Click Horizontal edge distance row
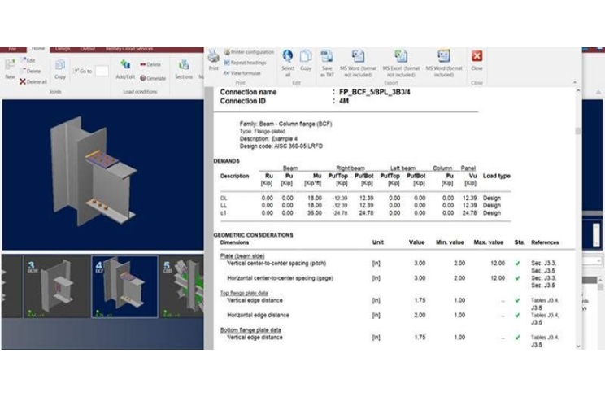 (x=394, y=315)
